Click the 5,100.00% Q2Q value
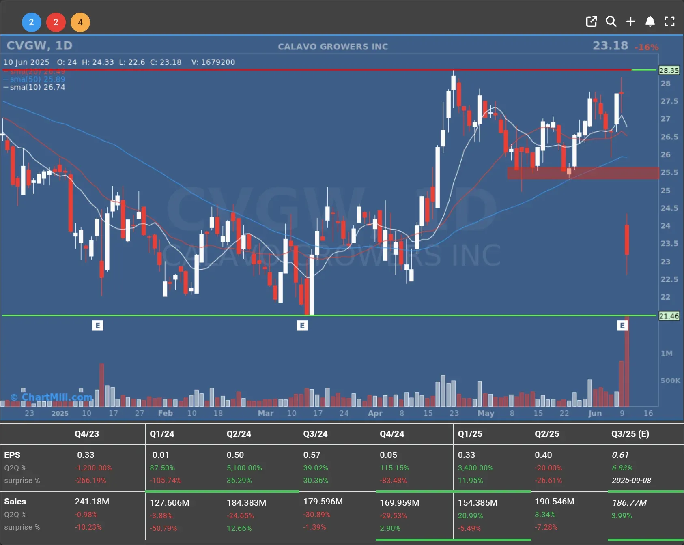 pos(244,468)
